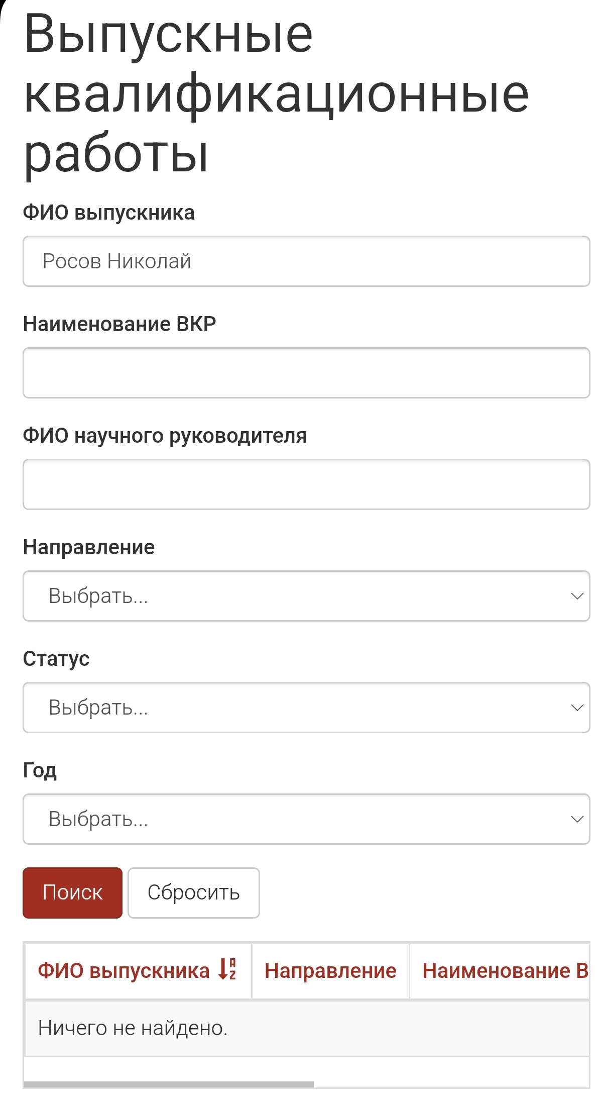Screen dimensions: 602x1099
Task: Click the ФИО выпускника form label
Action: coord(108,213)
